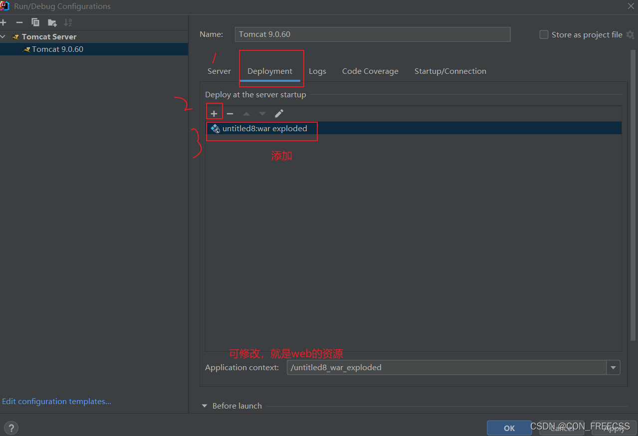The image size is (638, 436).
Task: Click the Name input field
Action: pyautogui.click(x=373, y=34)
